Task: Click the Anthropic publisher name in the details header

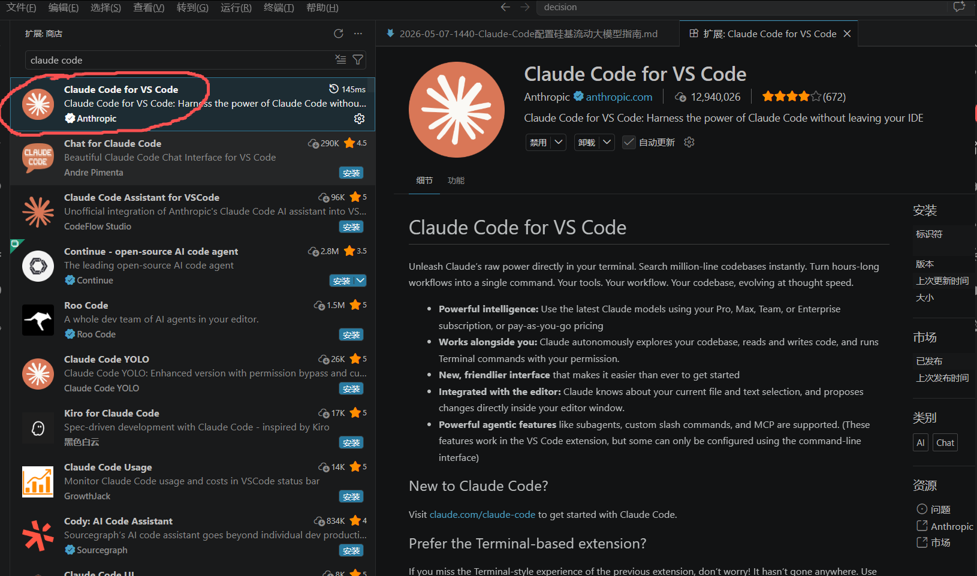Action: click(x=547, y=96)
